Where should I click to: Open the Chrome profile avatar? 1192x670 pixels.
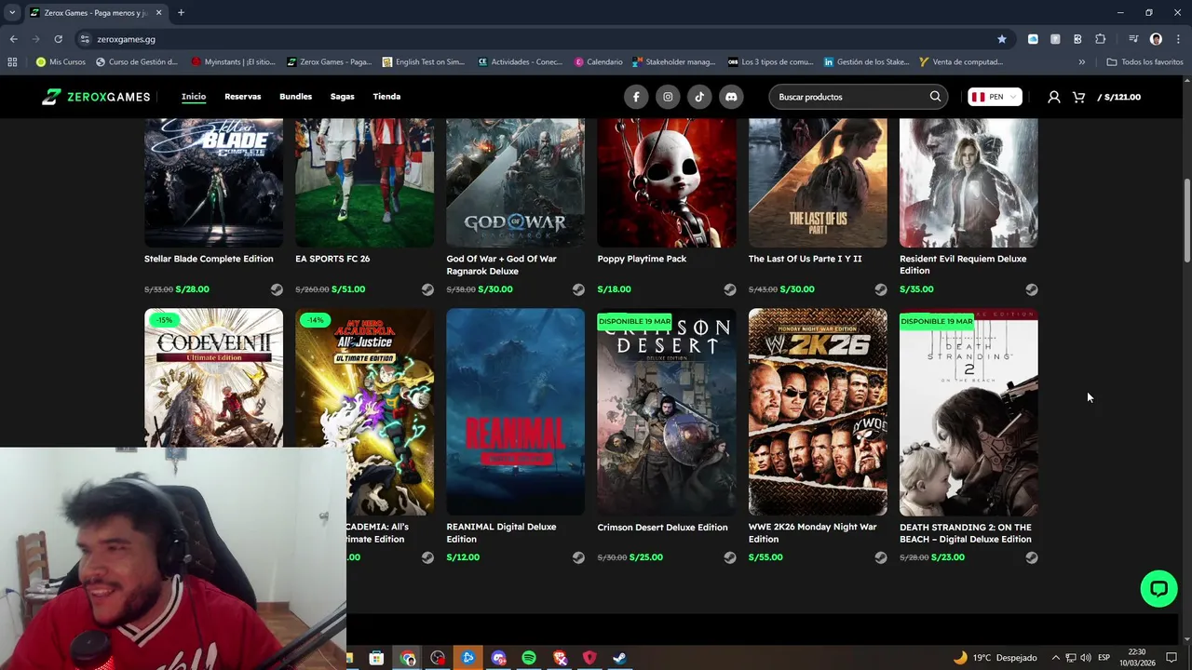pyautogui.click(x=1156, y=39)
